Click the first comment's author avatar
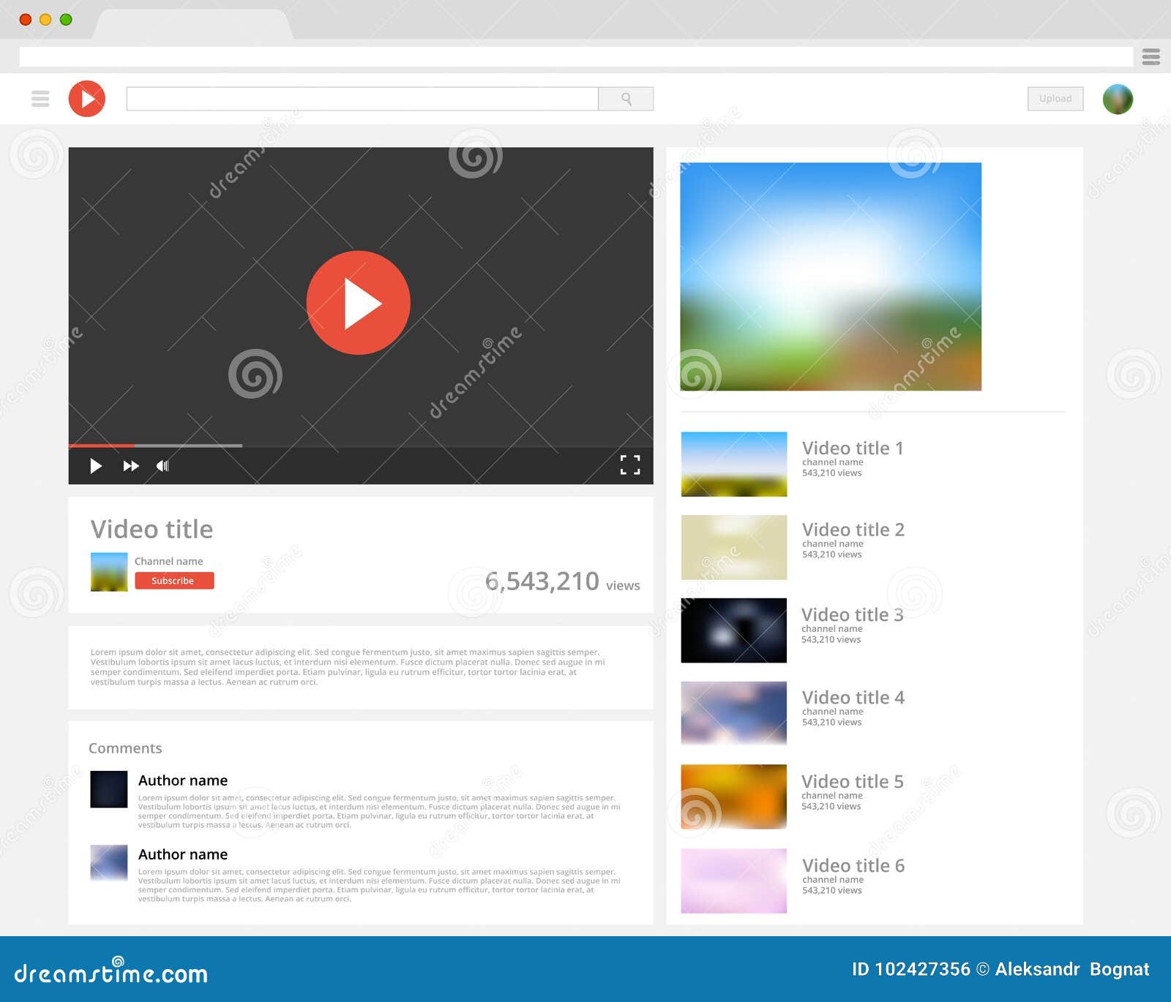Viewport: 1171px width, 1002px height. tap(109, 789)
